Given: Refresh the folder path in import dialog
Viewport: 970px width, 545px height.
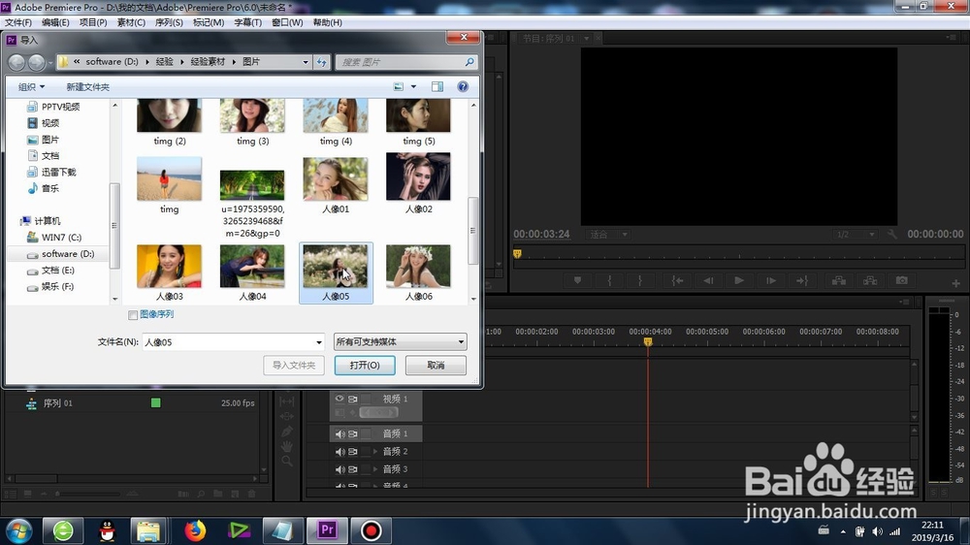Looking at the screenshot, I should point(322,62).
